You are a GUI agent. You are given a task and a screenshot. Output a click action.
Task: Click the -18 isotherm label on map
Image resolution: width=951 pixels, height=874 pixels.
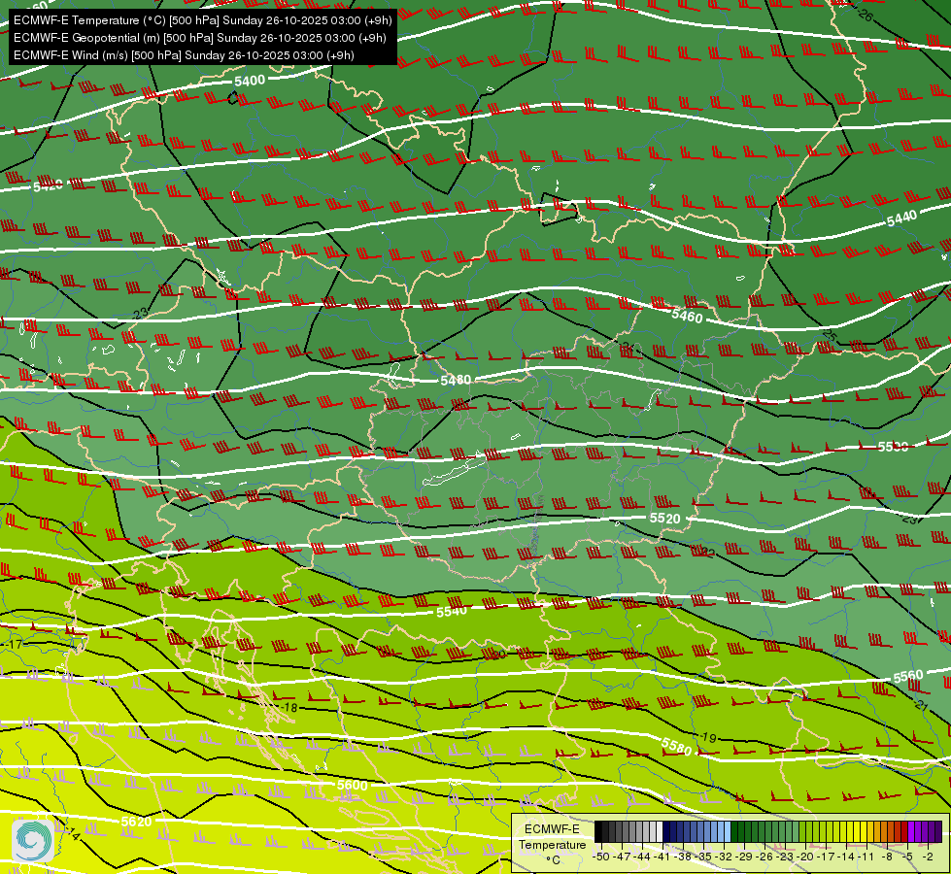click(x=289, y=707)
